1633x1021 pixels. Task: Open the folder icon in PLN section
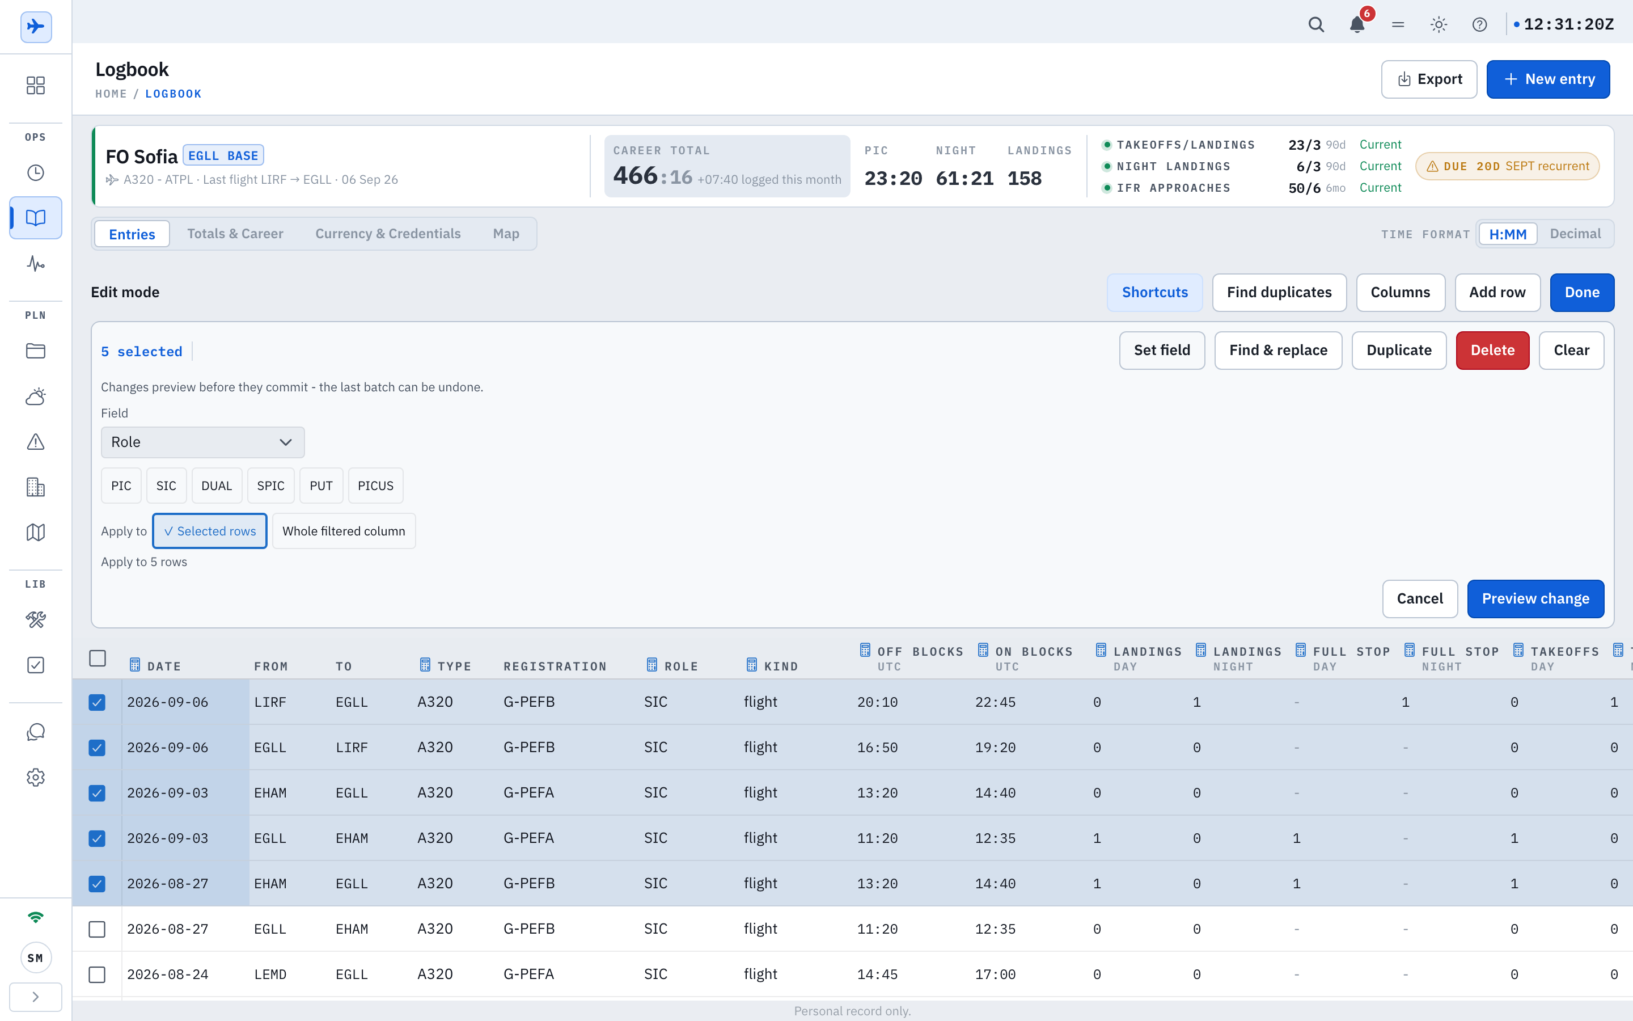coord(36,351)
